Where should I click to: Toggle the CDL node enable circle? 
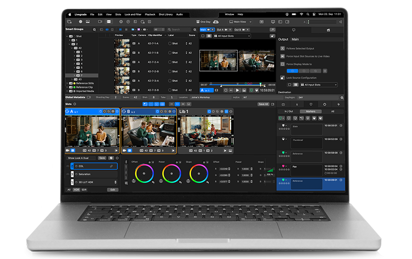(x=76, y=166)
